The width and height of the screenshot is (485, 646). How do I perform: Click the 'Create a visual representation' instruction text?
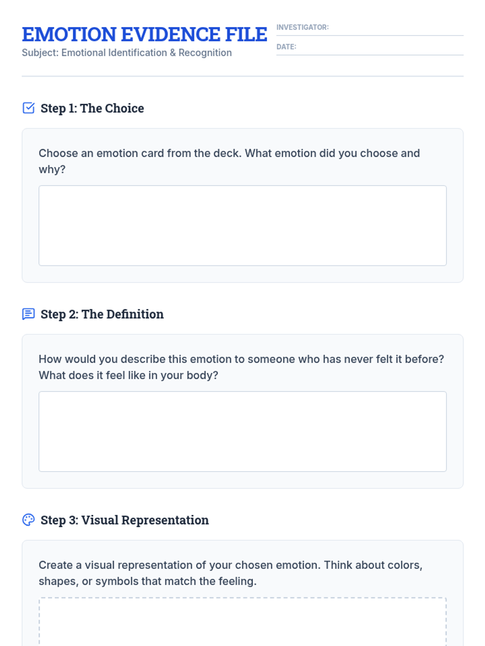coord(230,573)
